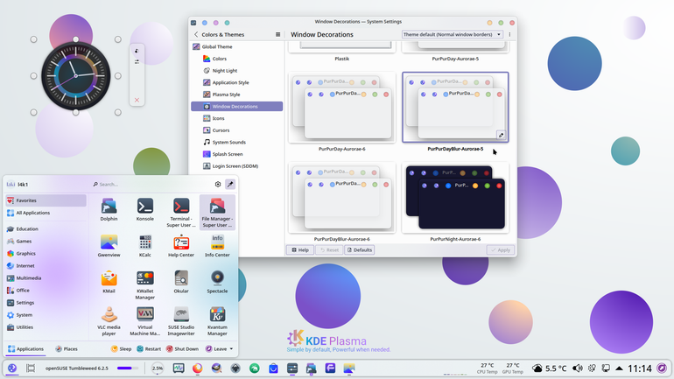The height and width of the screenshot is (379, 674).
Task: Select the PurPurNight-Aurorae-6 theme thumbnail
Action: click(455, 198)
